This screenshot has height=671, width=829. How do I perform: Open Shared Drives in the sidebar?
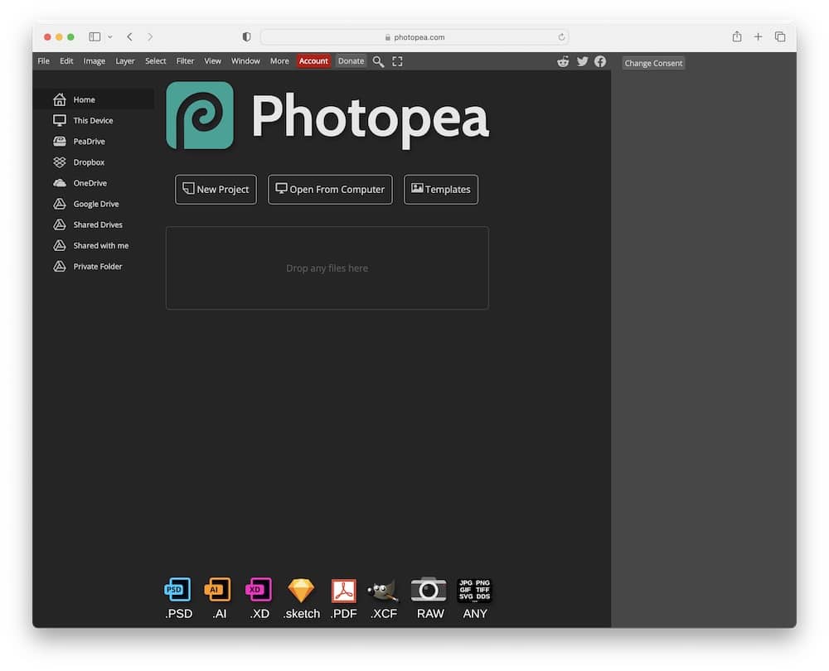tap(94, 224)
